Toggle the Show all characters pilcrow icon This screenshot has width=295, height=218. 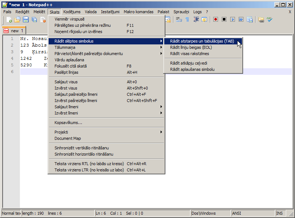pyautogui.click(x=187, y=19)
